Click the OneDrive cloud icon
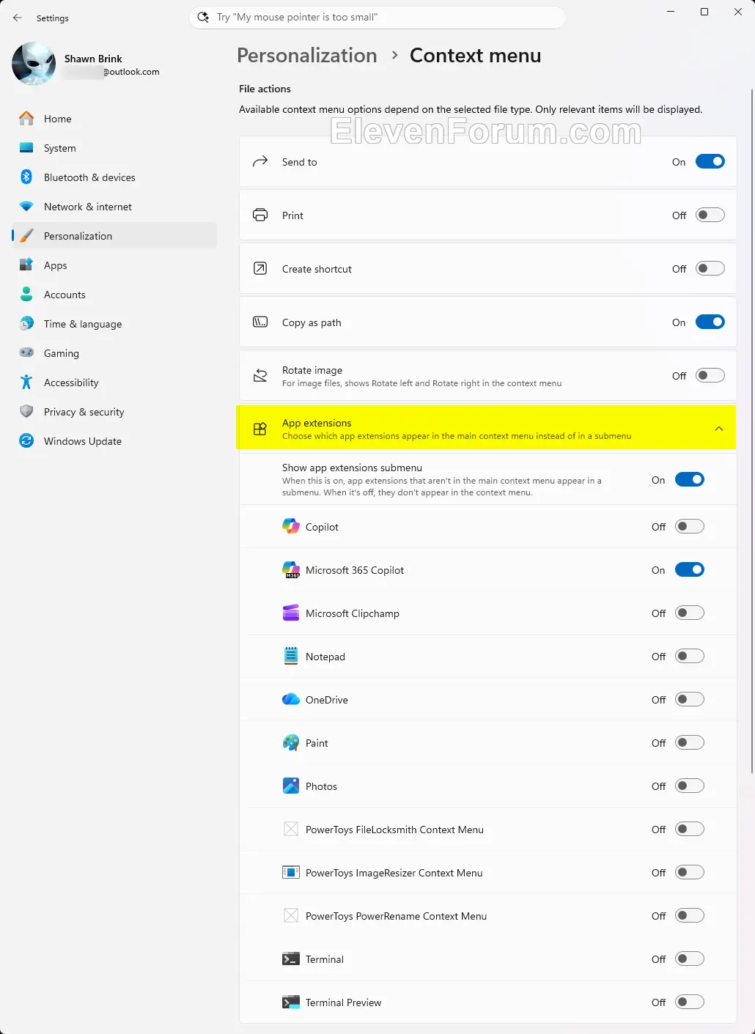 tap(291, 699)
